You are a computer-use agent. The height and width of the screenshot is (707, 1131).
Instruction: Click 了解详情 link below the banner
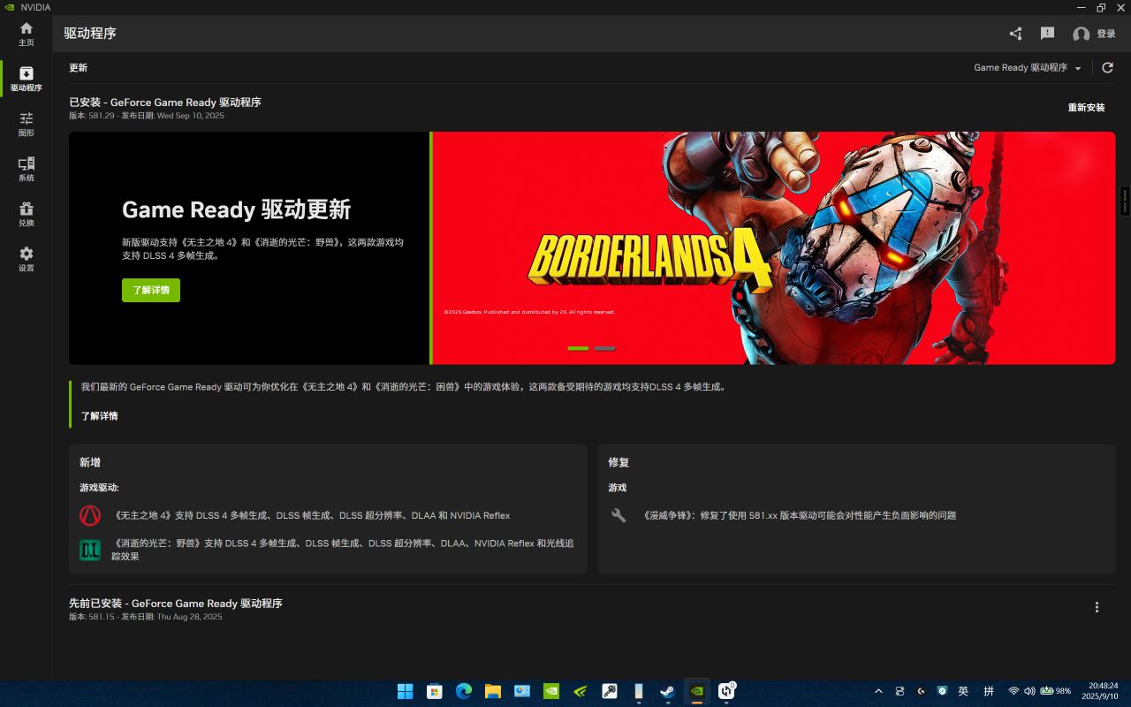(100, 415)
